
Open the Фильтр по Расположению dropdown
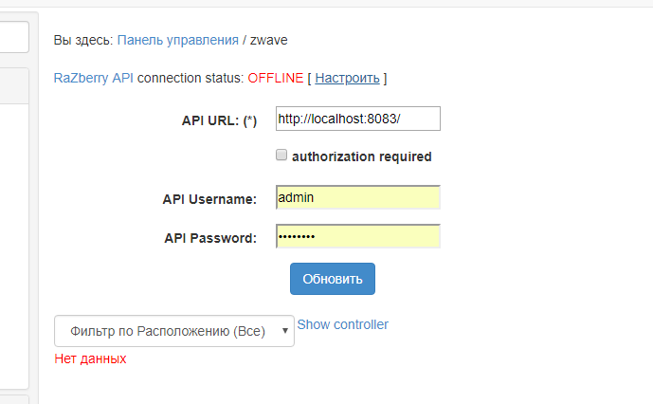(x=173, y=331)
